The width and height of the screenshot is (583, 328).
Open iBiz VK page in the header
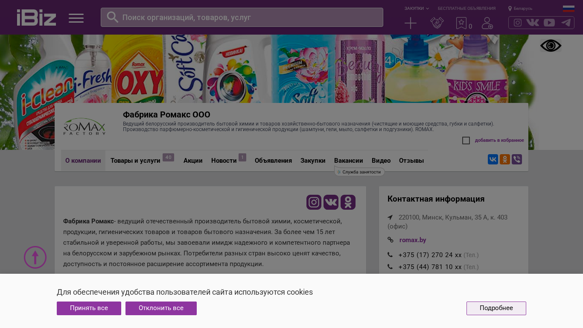533,23
